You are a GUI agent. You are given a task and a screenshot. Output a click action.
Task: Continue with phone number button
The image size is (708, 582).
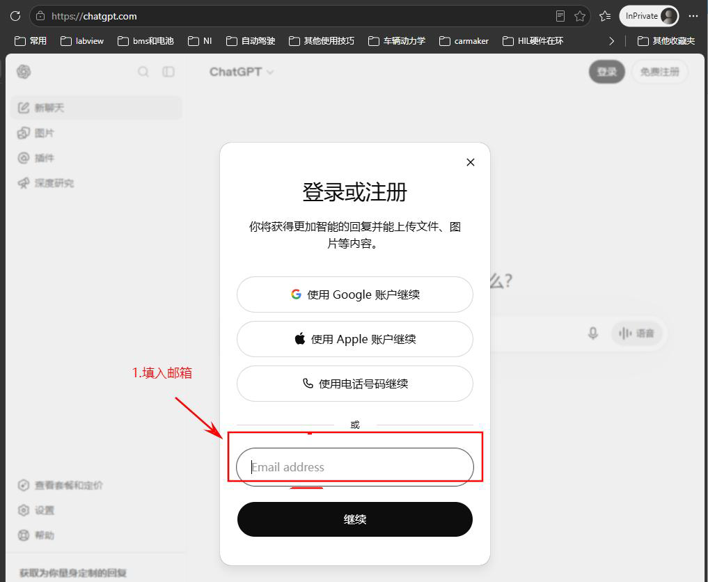(355, 384)
